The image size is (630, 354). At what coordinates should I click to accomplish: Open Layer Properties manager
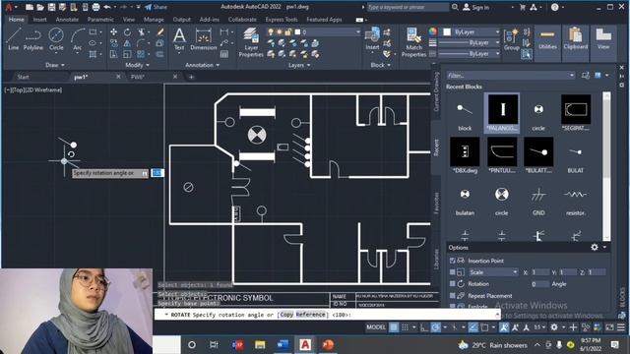pos(251,42)
